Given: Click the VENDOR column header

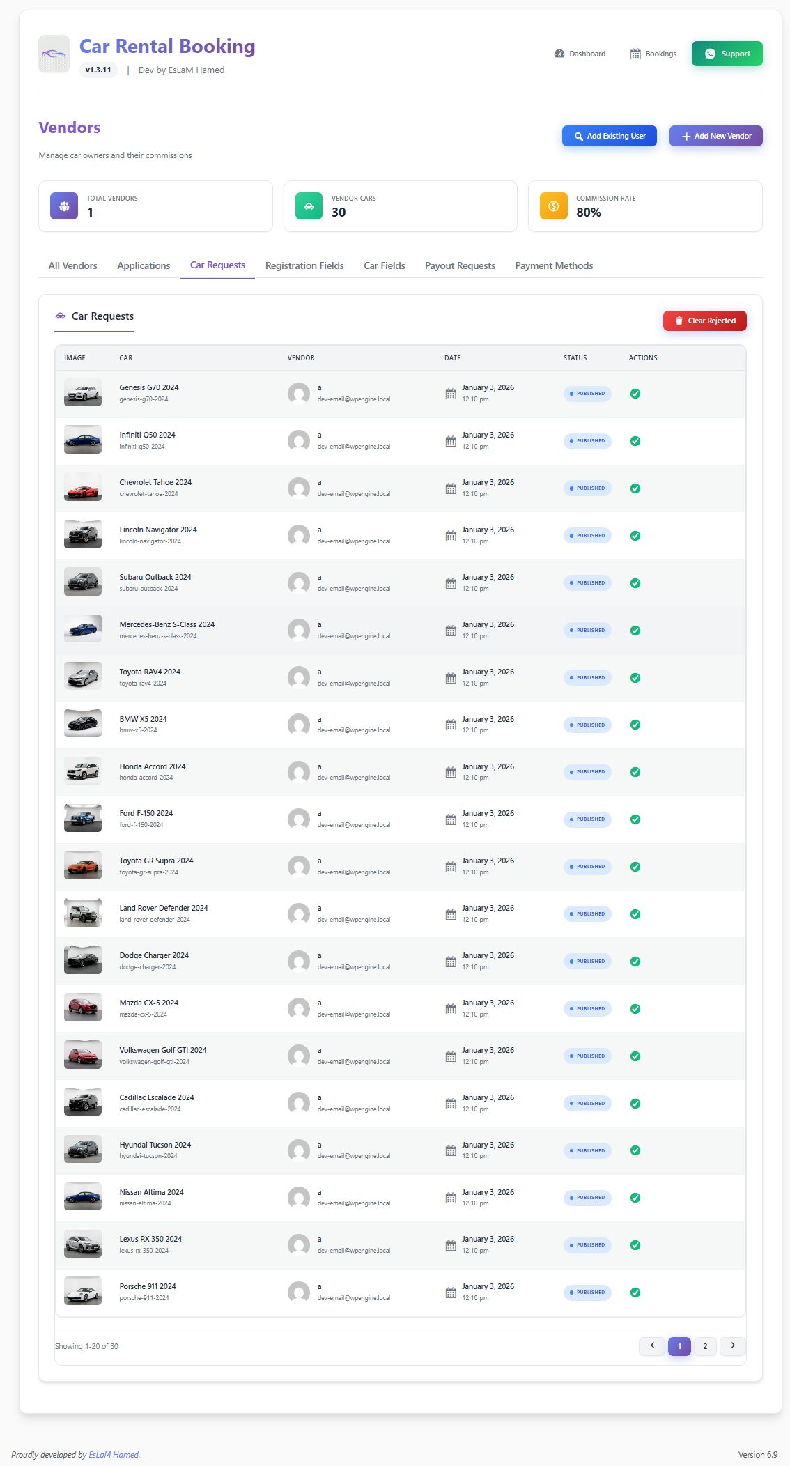Looking at the screenshot, I should click(301, 358).
